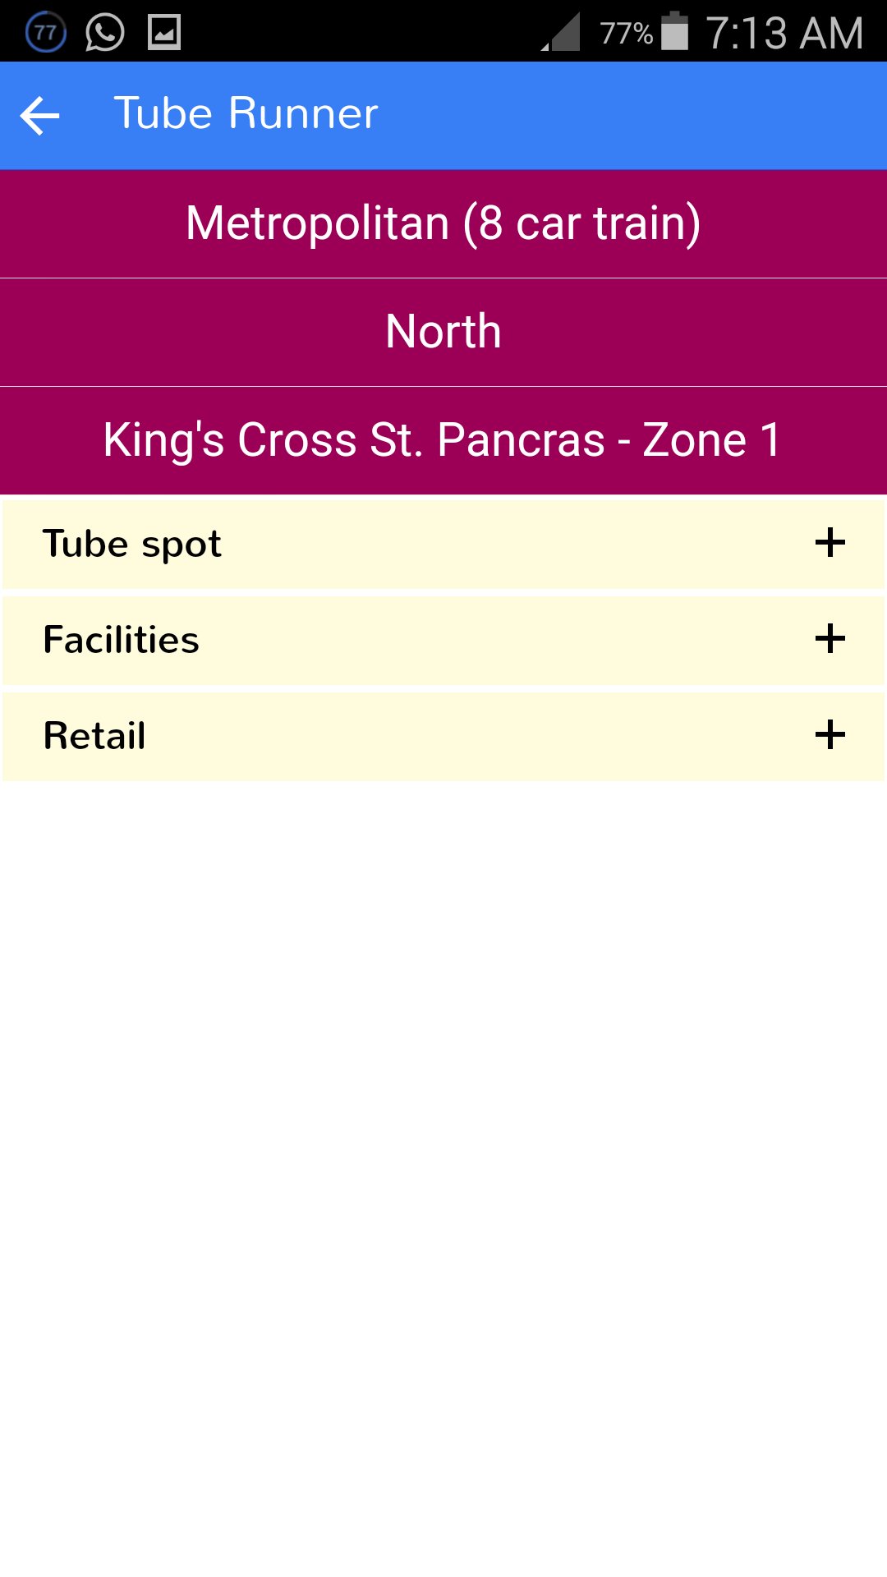Tap the battery icon in status bar
This screenshot has width=887, height=1577.
674,31
